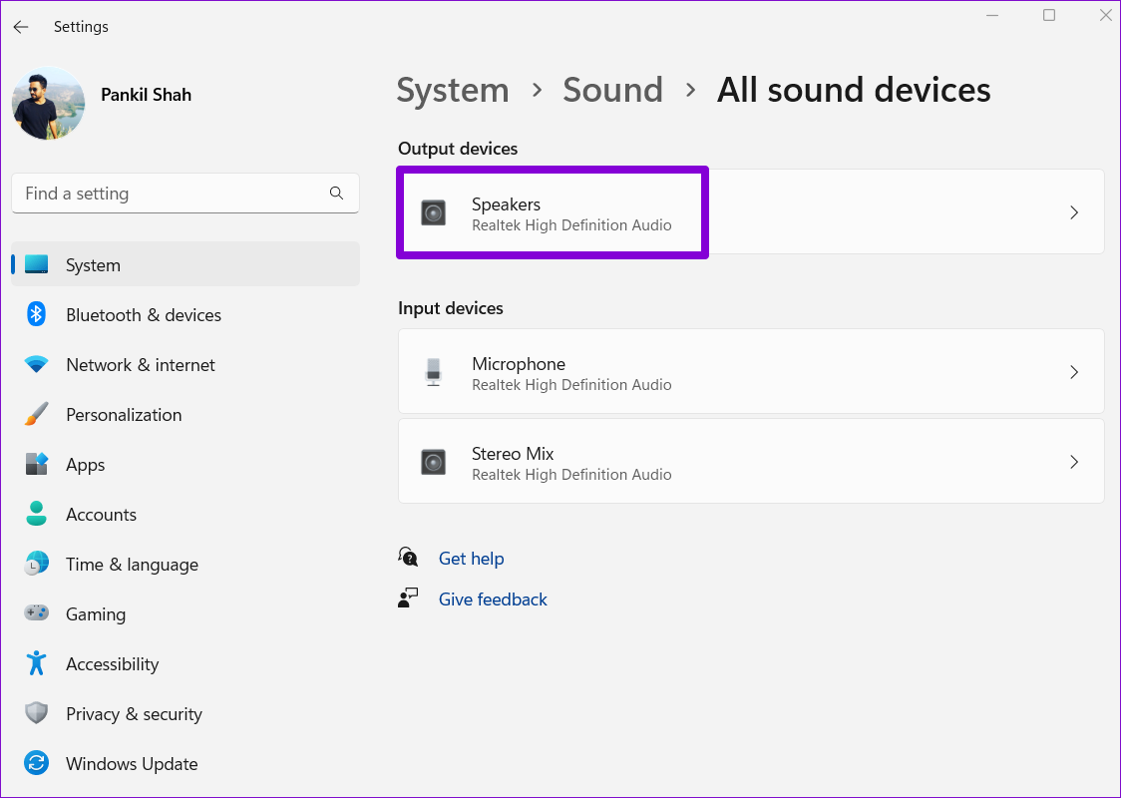This screenshot has height=798, width=1121.
Task: Open the Pankil Shah profile picture
Action: point(49,103)
